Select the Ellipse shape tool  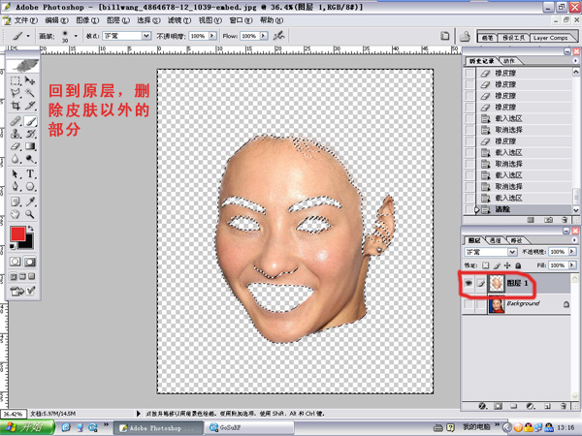[30, 186]
